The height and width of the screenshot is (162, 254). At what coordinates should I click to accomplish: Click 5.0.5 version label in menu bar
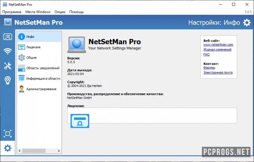point(248,12)
